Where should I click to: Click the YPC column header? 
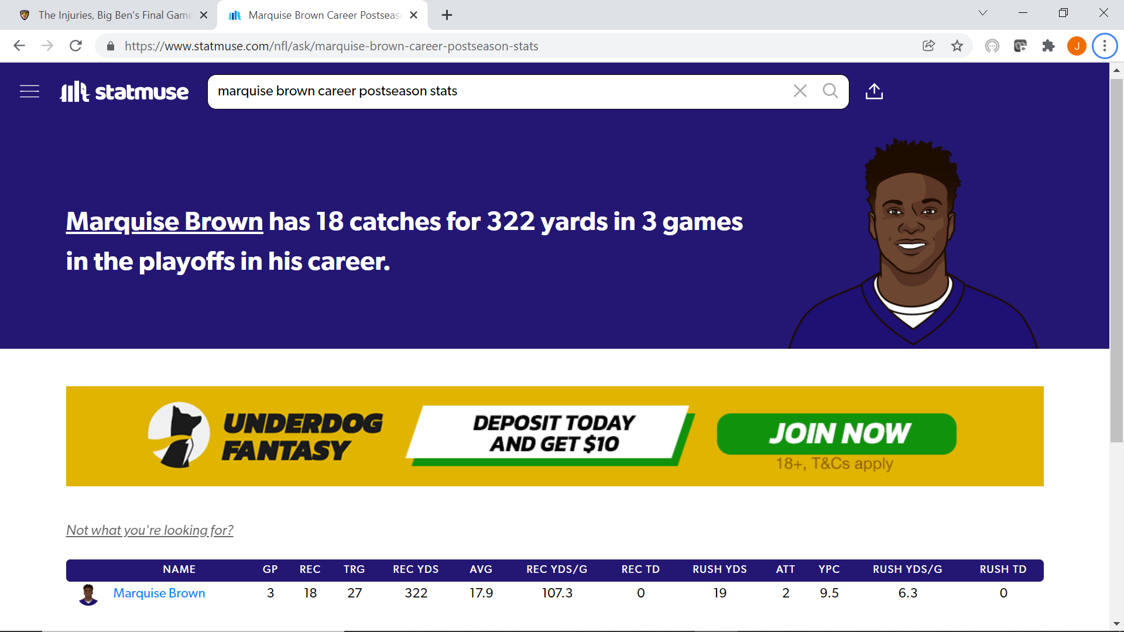(829, 569)
